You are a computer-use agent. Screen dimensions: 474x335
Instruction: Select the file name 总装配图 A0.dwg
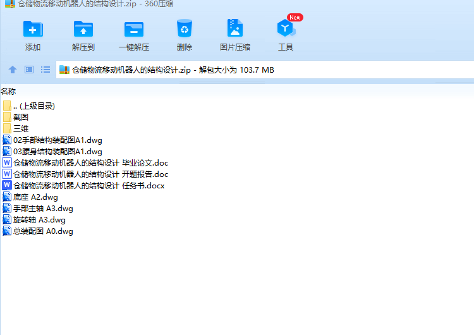(x=43, y=231)
